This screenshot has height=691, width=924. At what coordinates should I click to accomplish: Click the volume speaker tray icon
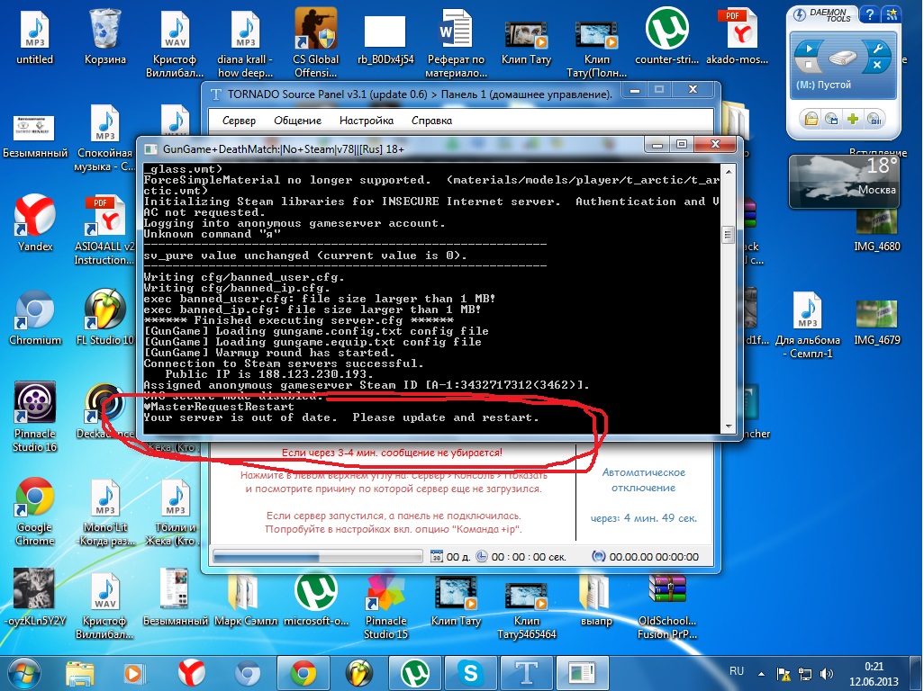pyautogui.click(x=826, y=673)
